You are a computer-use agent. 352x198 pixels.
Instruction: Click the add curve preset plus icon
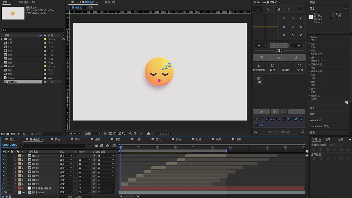(257, 119)
